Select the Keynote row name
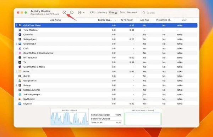Image resolution: width=213 pixels, height=137 pixels. pos(27,103)
